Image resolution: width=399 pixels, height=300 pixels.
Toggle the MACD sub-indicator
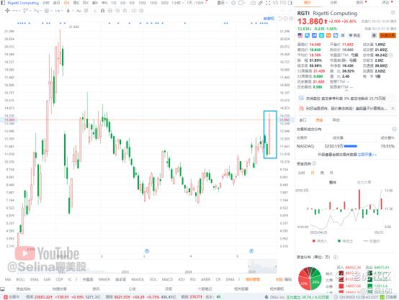click(167, 279)
